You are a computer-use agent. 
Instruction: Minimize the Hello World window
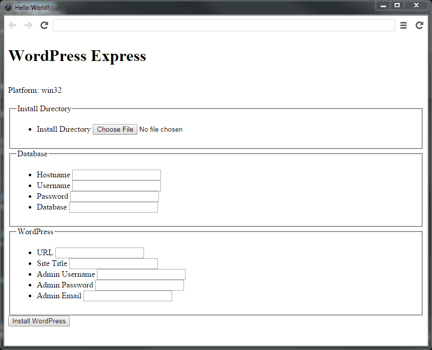tap(383, 5)
